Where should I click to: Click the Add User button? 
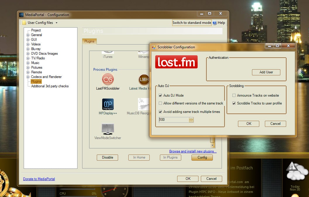266,72
